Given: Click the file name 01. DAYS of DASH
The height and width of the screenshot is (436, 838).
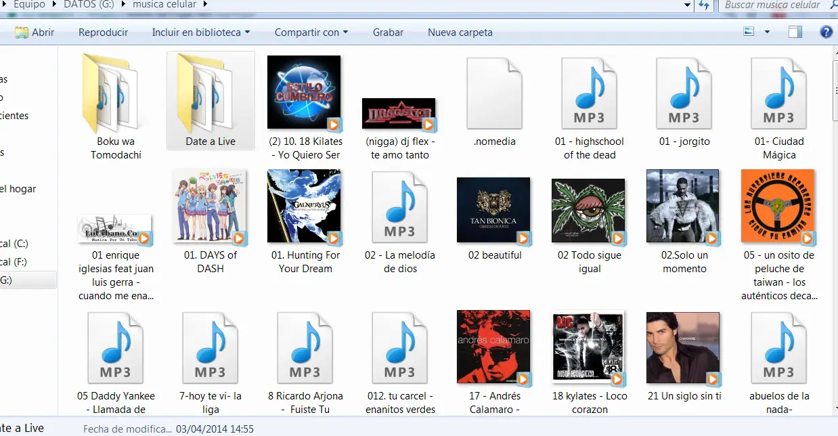Looking at the screenshot, I should pyautogui.click(x=211, y=262).
